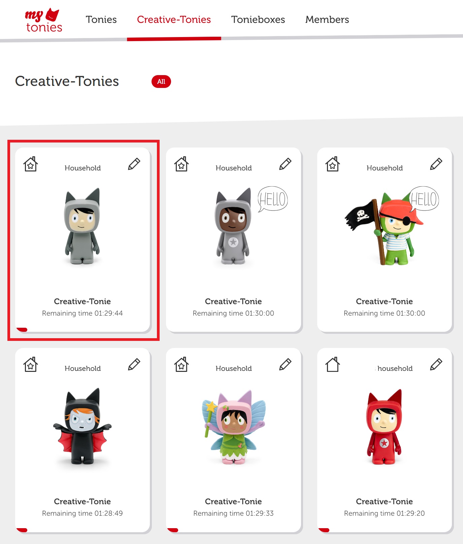Click pencil icon on fairy Creative-Tonie card
This screenshot has width=463, height=544.
coord(285,364)
